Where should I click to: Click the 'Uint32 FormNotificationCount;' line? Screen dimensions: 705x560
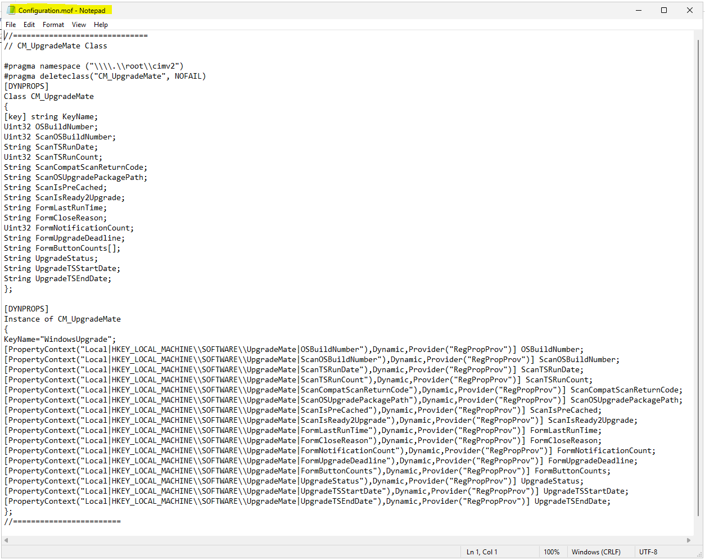click(69, 228)
